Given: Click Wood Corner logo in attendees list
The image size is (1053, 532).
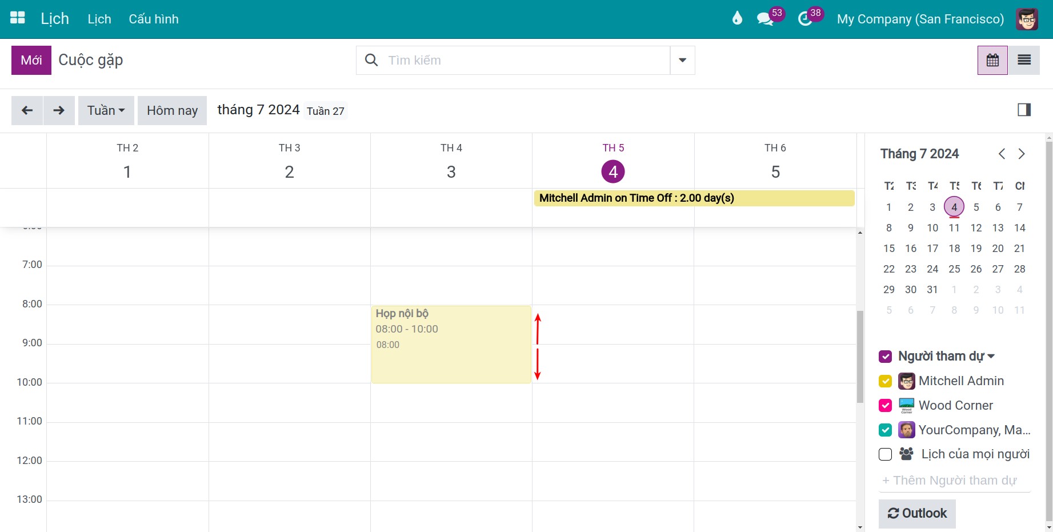Looking at the screenshot, I should tap(906, 406).
